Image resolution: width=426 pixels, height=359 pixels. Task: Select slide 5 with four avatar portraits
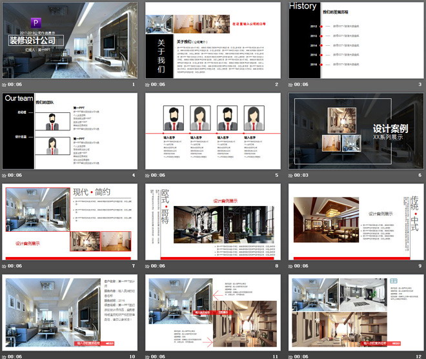click(212, 131)
